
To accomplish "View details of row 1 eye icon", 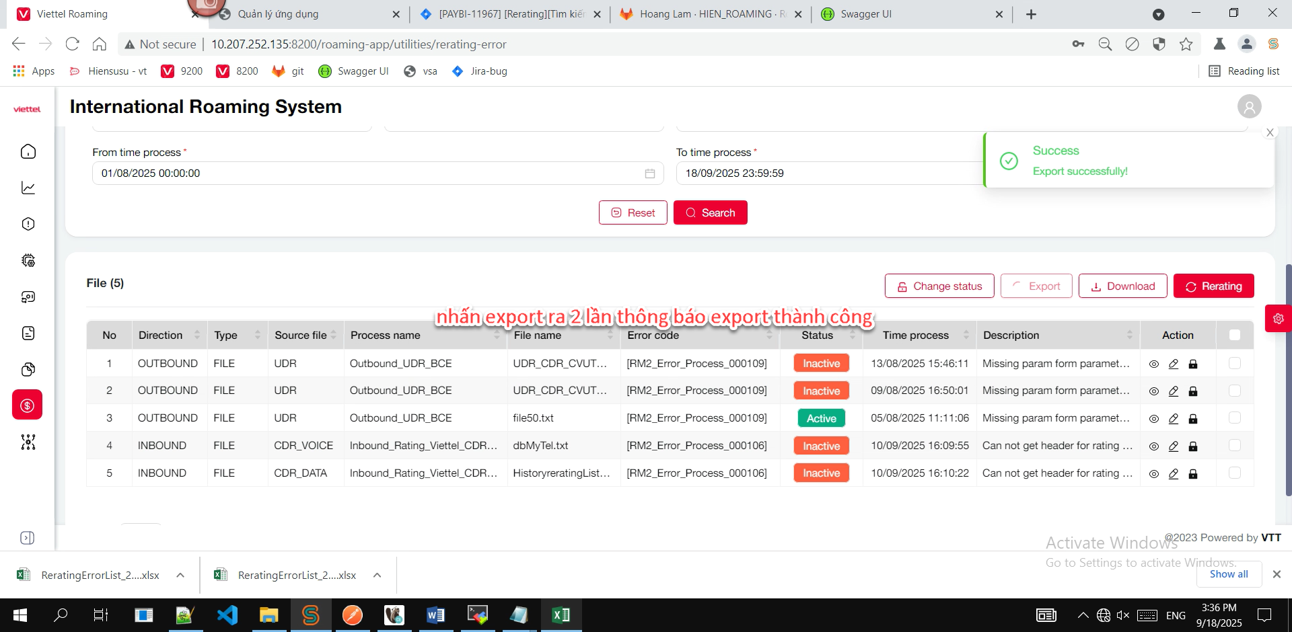I will coord(1153,364).
